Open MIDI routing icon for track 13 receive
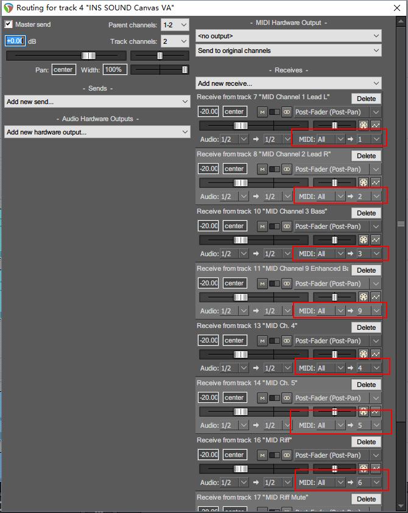This screenshot has width=408, height=513. pyautogui.click(x=363, y=354)
